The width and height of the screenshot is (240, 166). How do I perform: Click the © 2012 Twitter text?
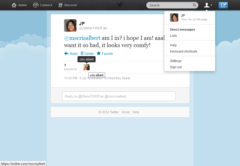[x=109, y=112]
